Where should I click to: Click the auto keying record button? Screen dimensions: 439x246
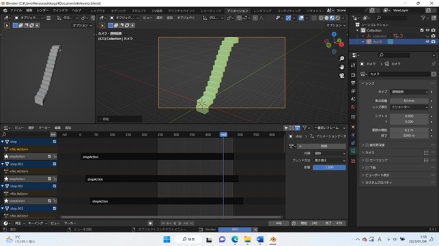click(x=150, y=223)
